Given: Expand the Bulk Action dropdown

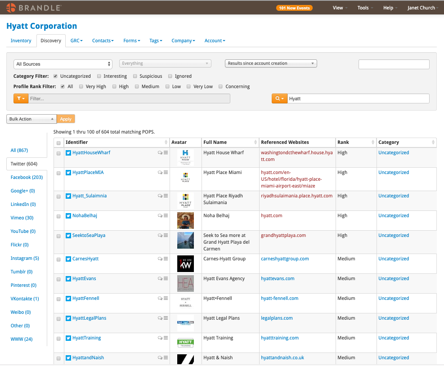Looking at the screenshot, I should coord(31,119).
